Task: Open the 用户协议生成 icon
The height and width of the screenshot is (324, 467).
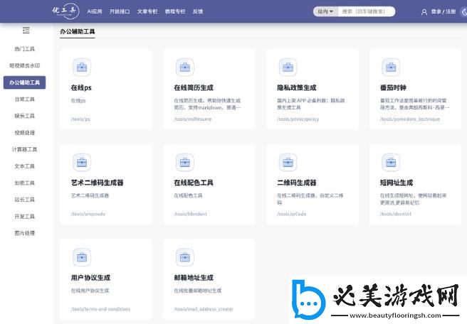Action: 82,257
